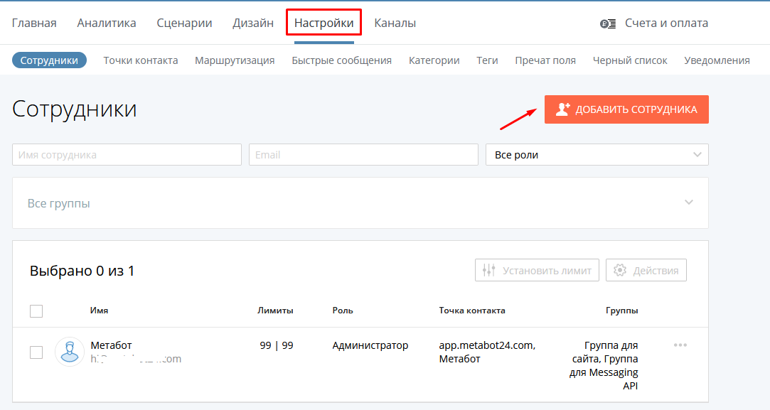Click the Добавить сотрудника button

coord(626,109)
